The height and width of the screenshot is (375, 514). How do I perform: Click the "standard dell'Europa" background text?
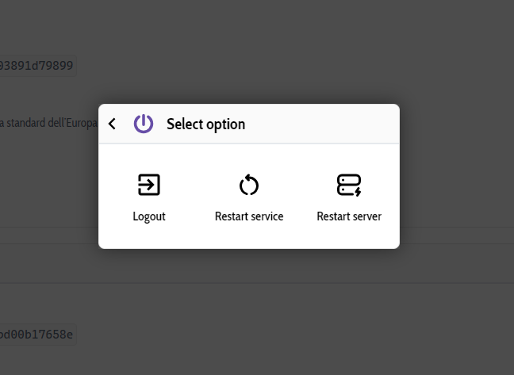49,123
